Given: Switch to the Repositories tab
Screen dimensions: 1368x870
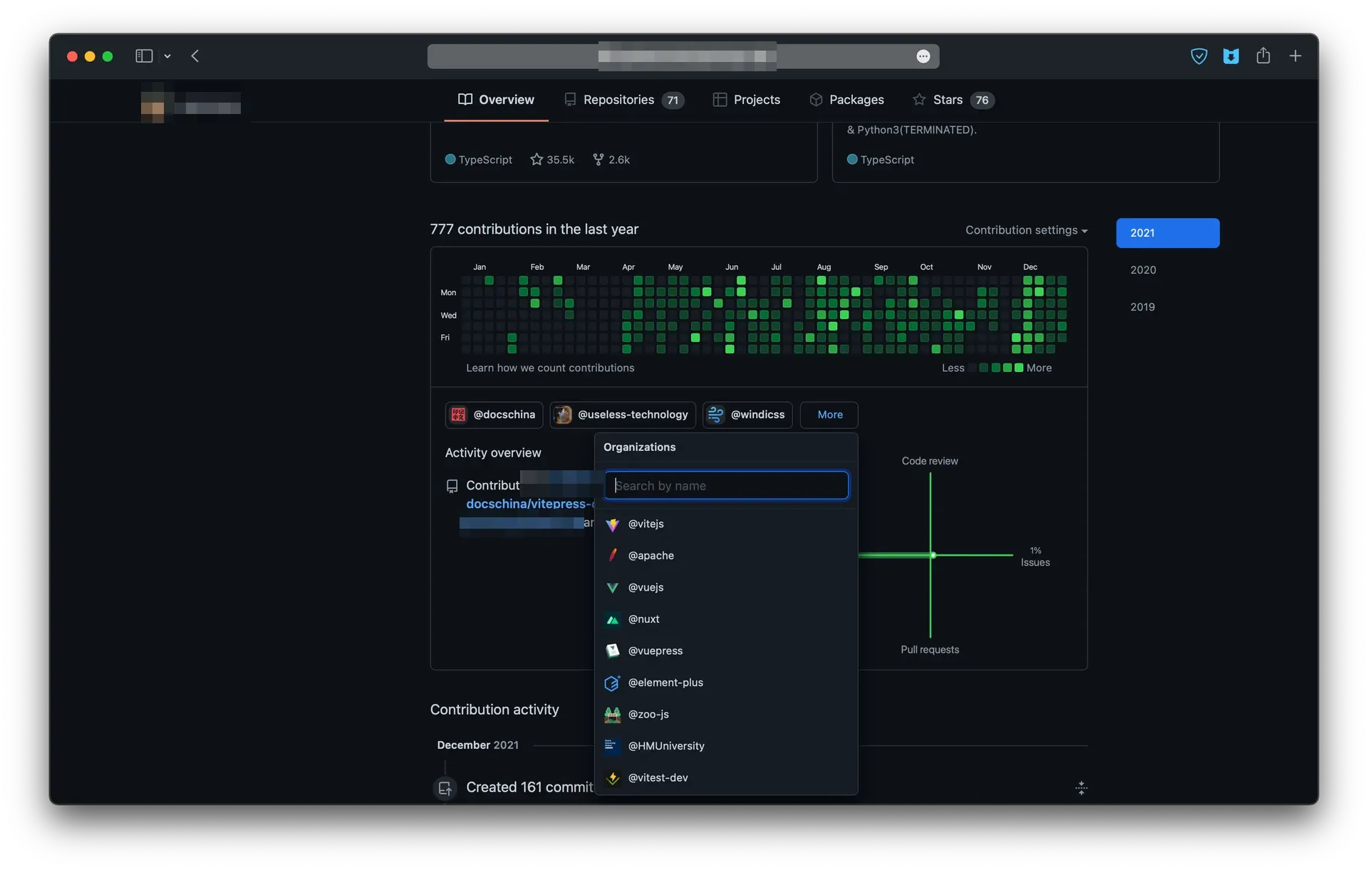Looking at the screenshot, I should coord(623,100).
